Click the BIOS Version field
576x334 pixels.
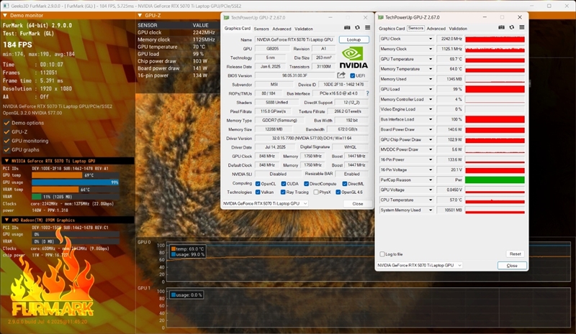295,75
